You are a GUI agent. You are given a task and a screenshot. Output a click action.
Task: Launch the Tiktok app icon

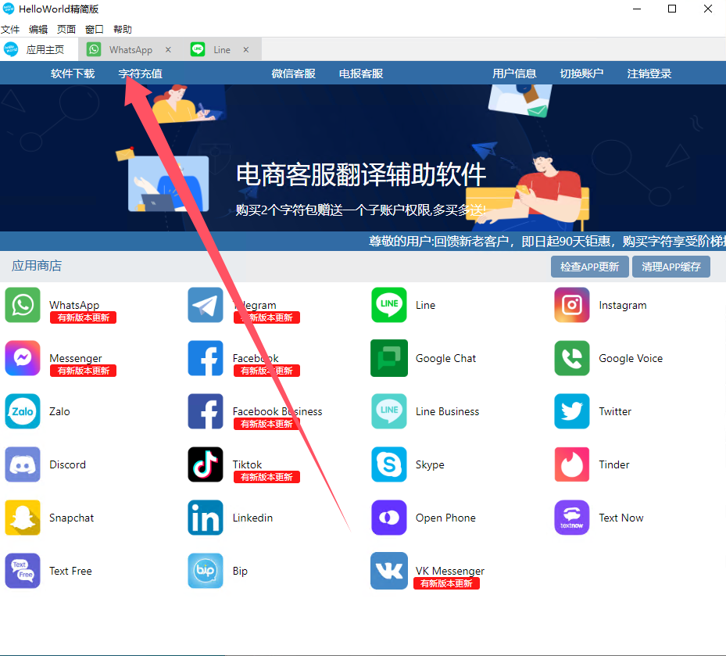coord(206,464)
